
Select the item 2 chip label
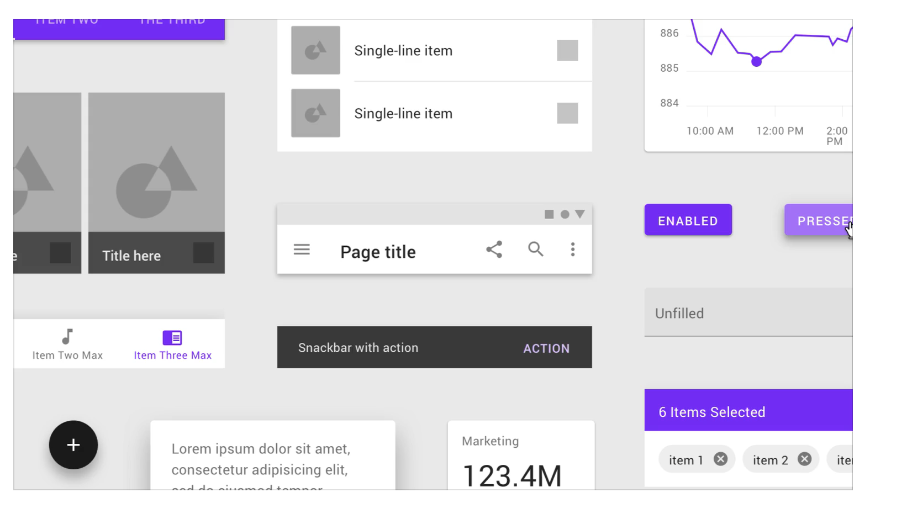[770, 460]
